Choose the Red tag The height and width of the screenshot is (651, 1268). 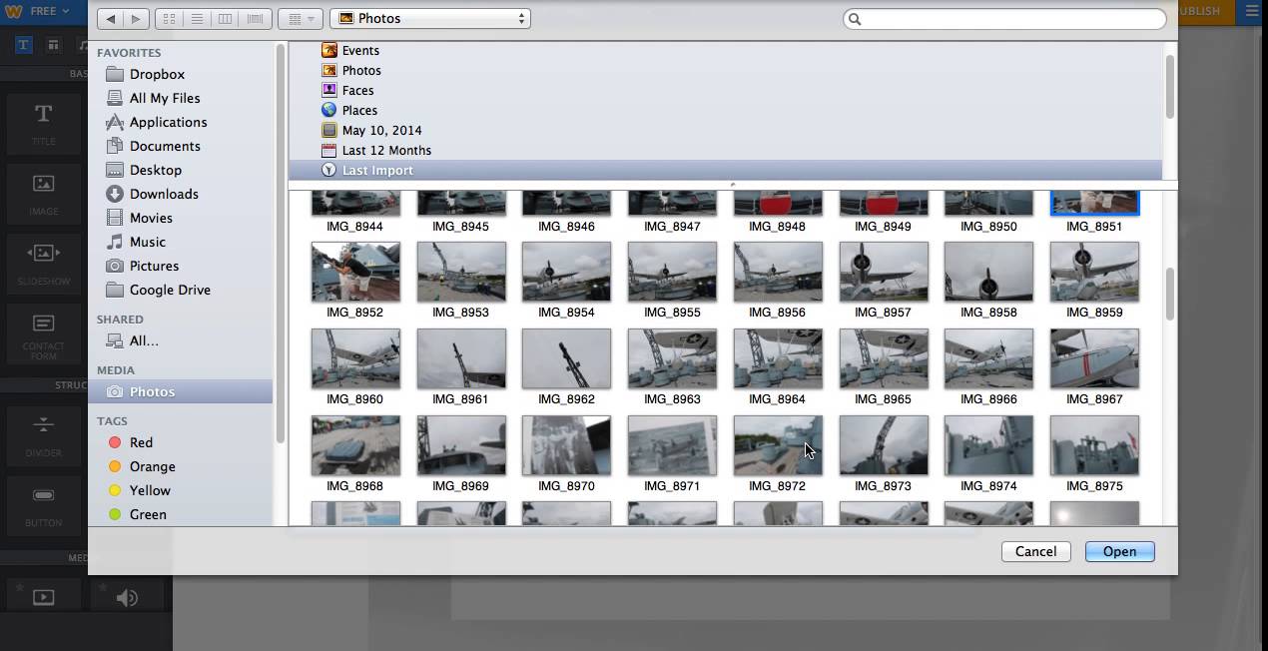[141, 442]
